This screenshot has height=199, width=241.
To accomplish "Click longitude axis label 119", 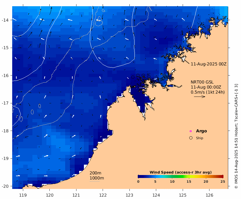I will (23, 195).
